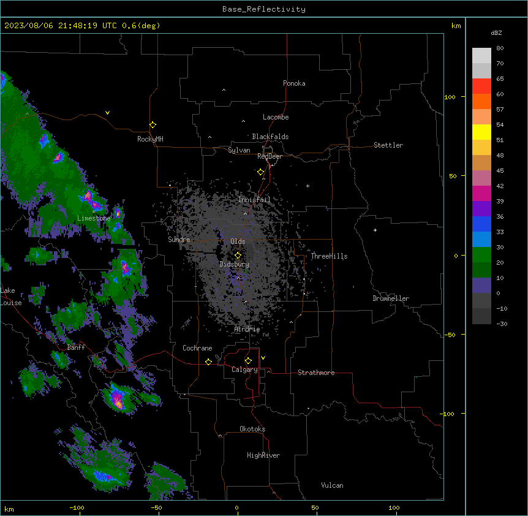Click the Ponoka city label
Screen dimensions: 528x516
294,83
